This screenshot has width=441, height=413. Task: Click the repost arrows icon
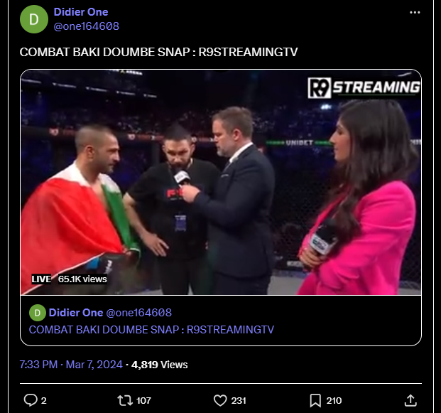point(125,400)
